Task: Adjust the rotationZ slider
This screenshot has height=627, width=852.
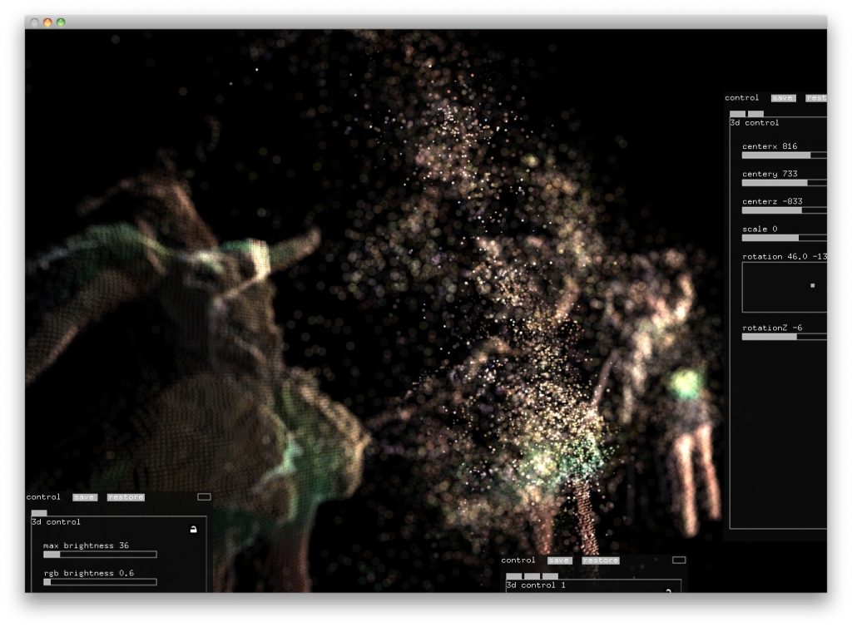Action: [x=784, y=337]
